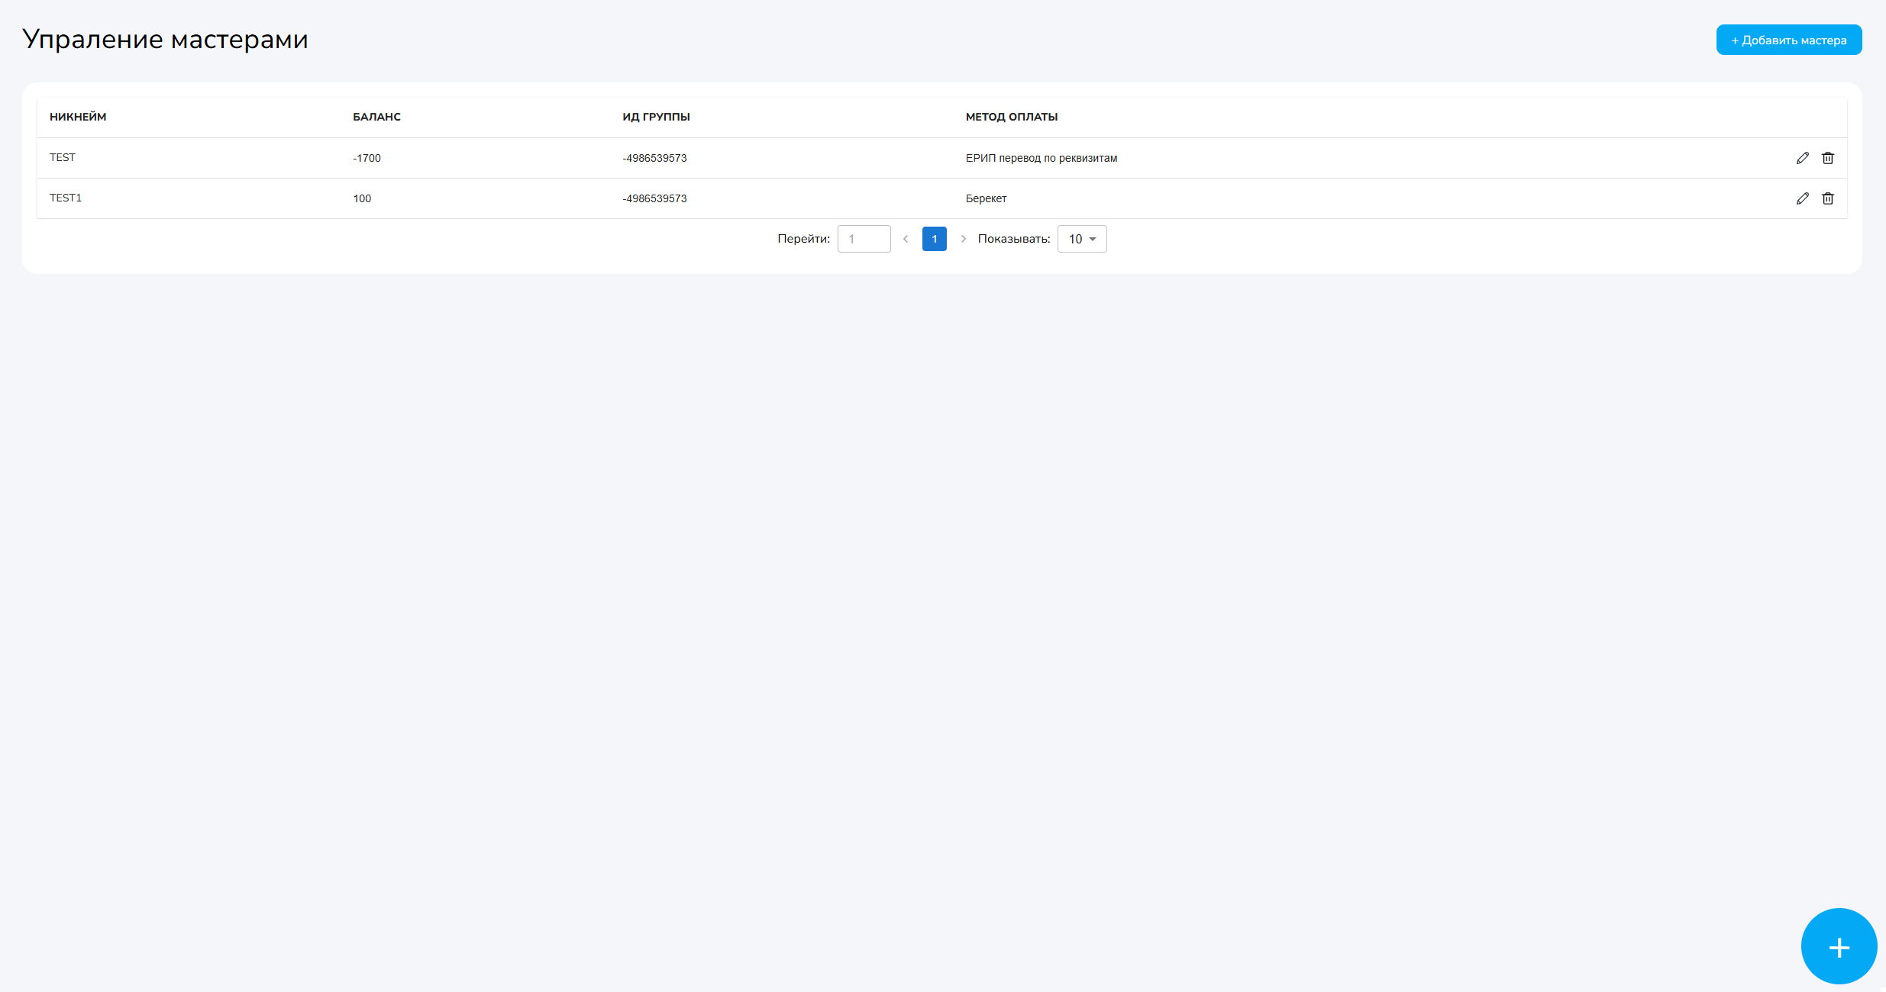Go to the previous page arrow
The image size is (1886, 992).
pos(906,239)
